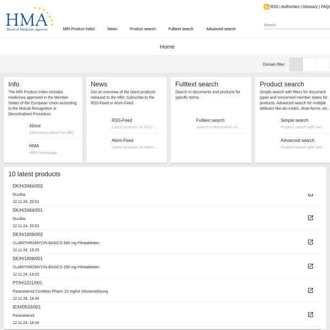Click the 'Information about the MRI' subtitle
This screenshot has height=330, width=330.
pos(51,133)
